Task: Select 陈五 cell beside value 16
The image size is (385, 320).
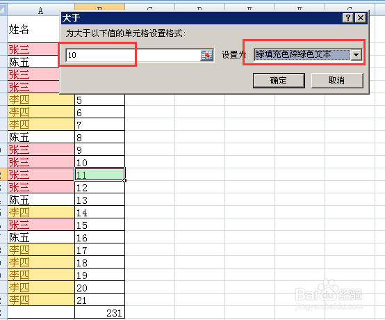Action: 41,237
